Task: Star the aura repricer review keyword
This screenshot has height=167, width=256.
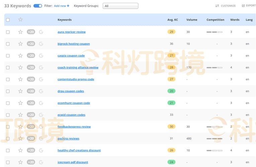Action: click(x=20, y=32)
